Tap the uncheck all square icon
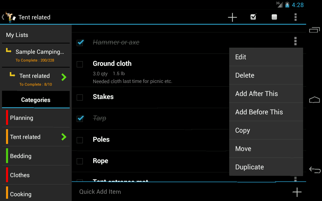Viewport: 322px width, 201px height. point(274,17)
